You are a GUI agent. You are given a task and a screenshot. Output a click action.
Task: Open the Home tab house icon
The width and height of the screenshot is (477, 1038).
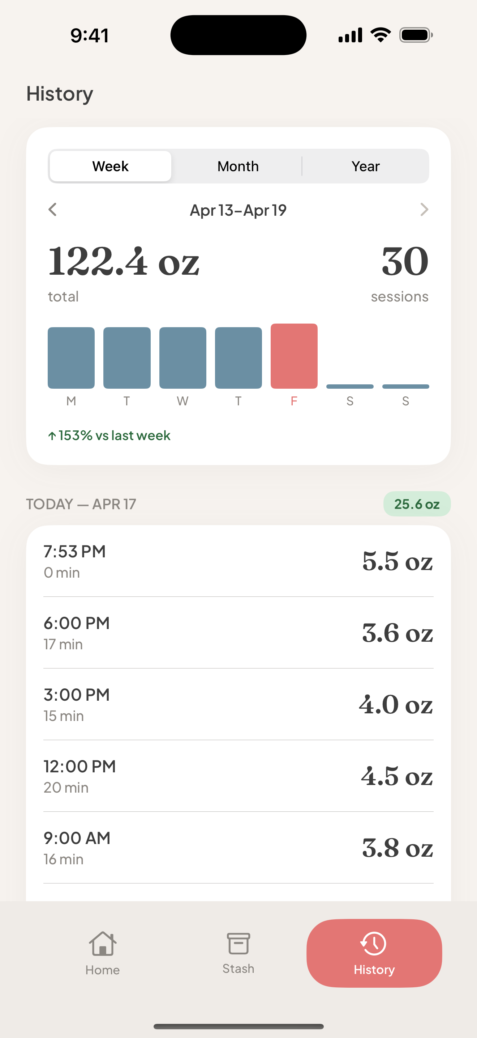(103, 944)
